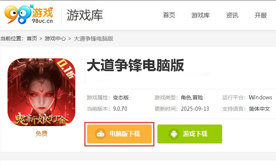Click the 游戏库 header title text

click(x=85, y=15)
